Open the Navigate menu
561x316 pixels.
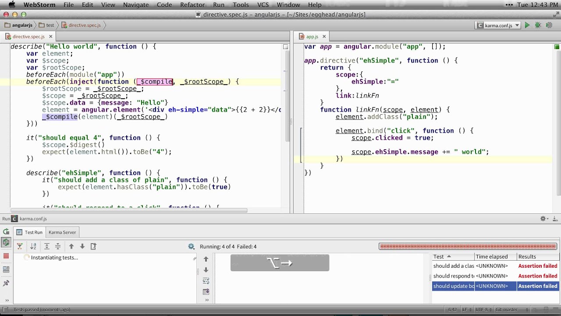(x=136, y=5)
